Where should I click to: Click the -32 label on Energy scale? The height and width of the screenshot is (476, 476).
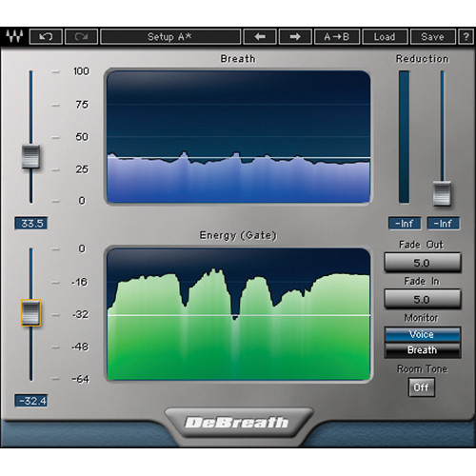[80, 314]
